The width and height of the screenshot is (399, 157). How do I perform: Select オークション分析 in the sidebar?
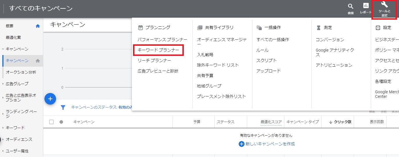click(21, 72)
